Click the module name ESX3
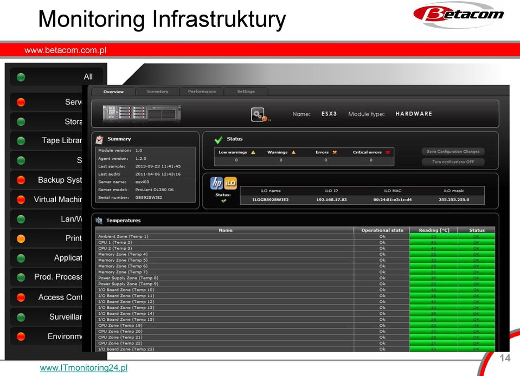 click(x=329, y=114)
